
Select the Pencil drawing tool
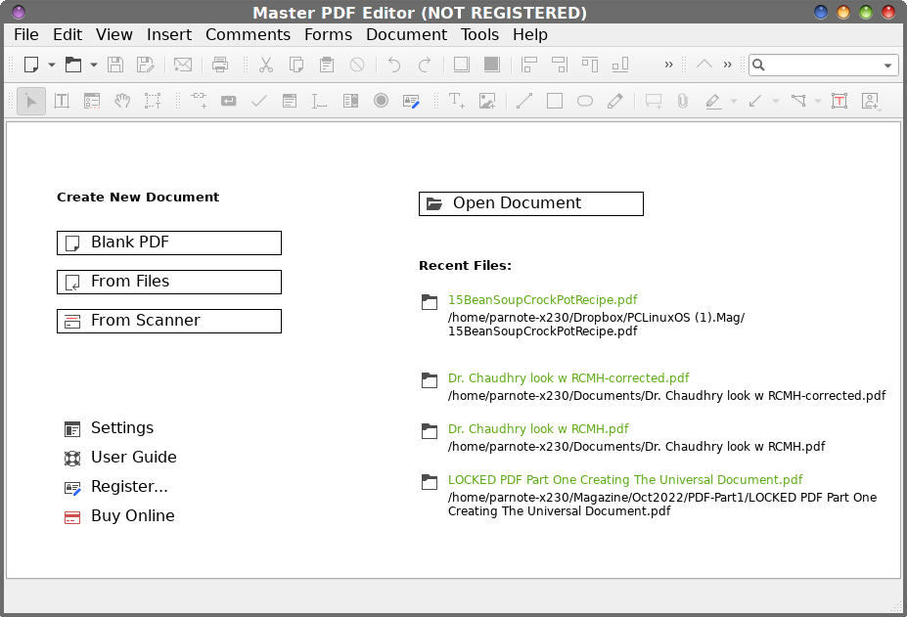point(615,101)
